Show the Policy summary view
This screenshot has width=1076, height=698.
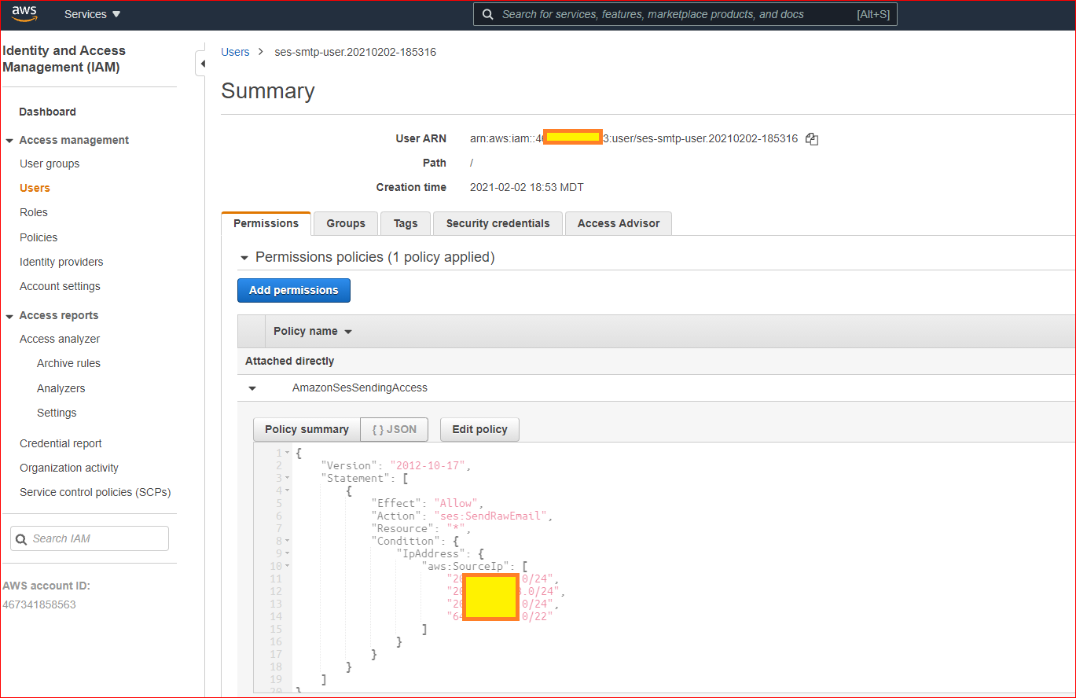tap(307, 429)
